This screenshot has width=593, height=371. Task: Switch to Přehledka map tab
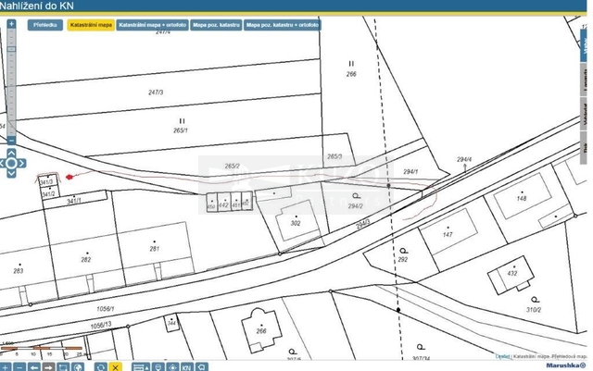click(x=44, y=26)
